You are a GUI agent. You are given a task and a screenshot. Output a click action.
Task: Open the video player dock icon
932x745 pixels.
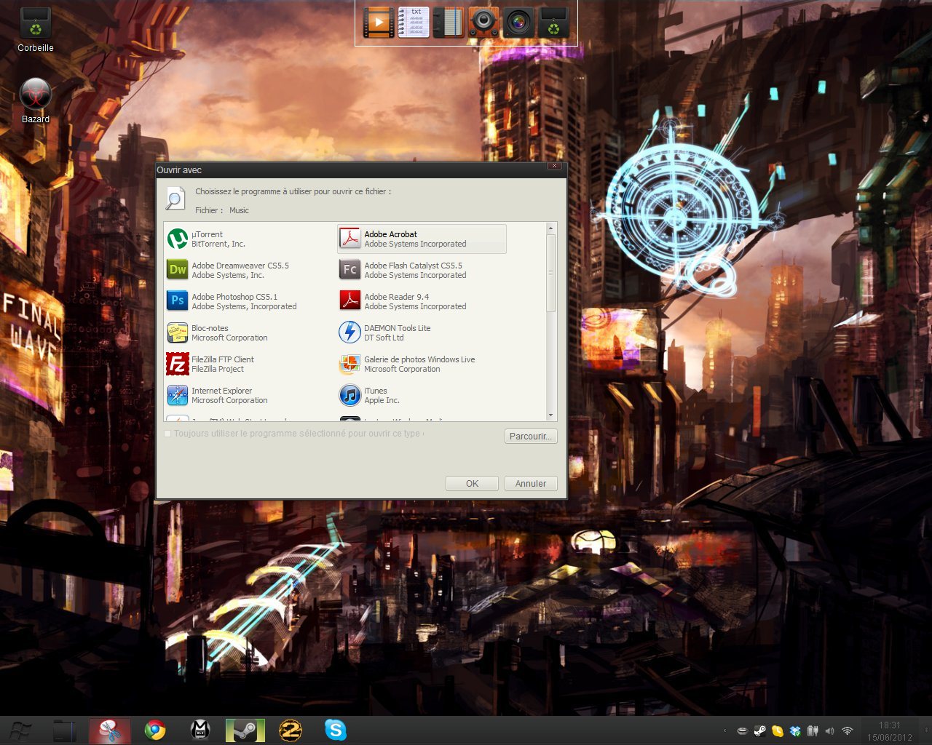pos(379,23)
